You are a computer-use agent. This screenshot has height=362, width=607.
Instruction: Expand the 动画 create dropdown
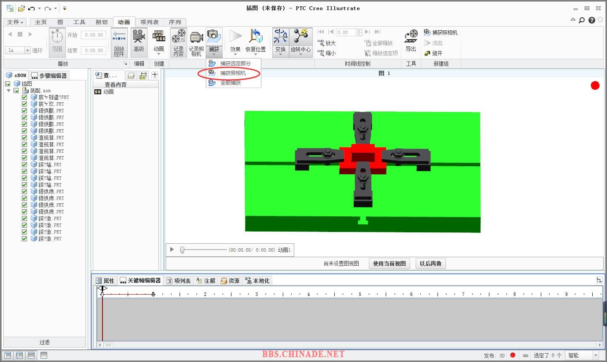point(158,54)
